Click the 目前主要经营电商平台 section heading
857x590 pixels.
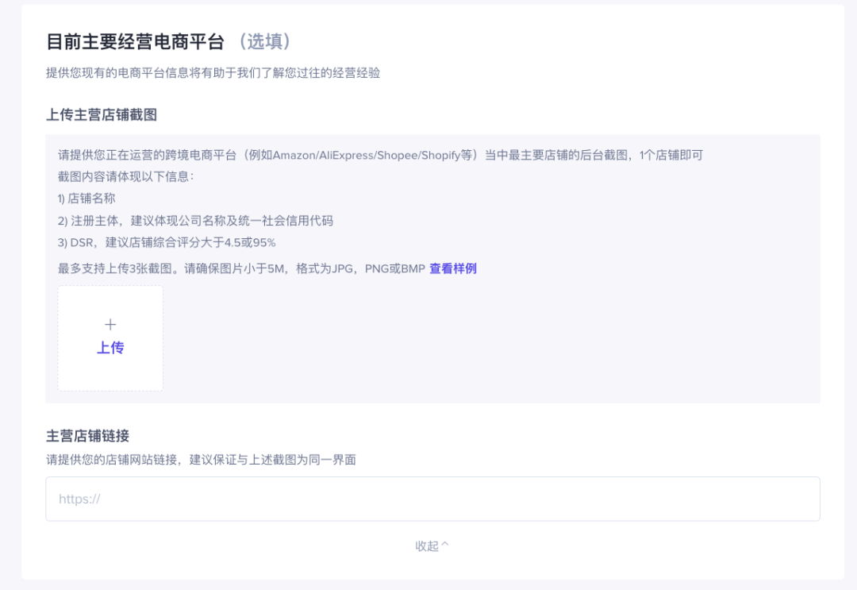point(135,41)
